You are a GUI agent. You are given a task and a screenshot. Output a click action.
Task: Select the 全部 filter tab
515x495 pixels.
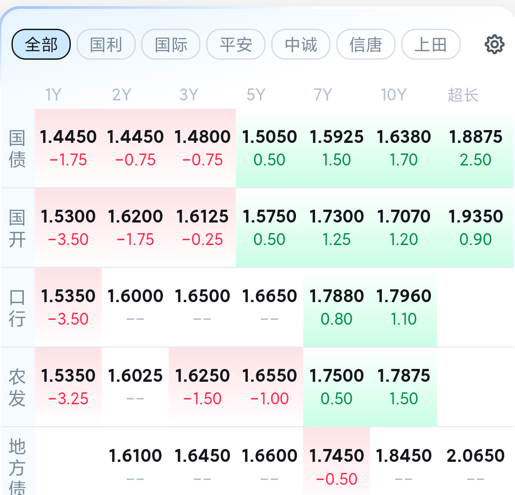point(41,44)
